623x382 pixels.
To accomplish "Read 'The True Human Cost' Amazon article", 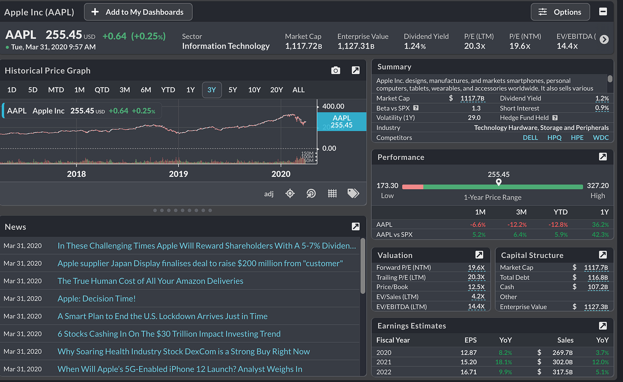I will point(150,281).
